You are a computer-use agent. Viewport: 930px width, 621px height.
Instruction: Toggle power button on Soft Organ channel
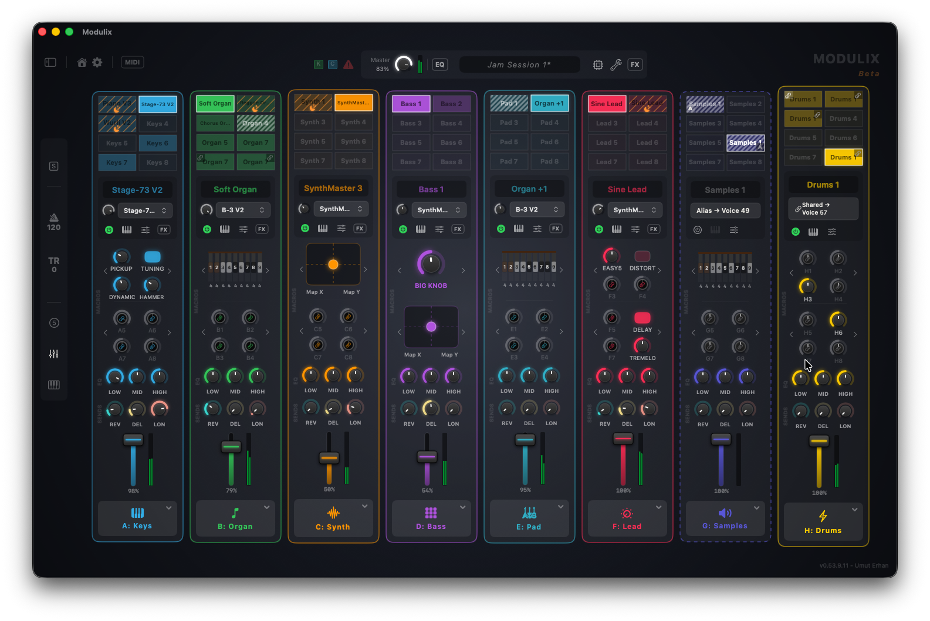click(207, 229)
